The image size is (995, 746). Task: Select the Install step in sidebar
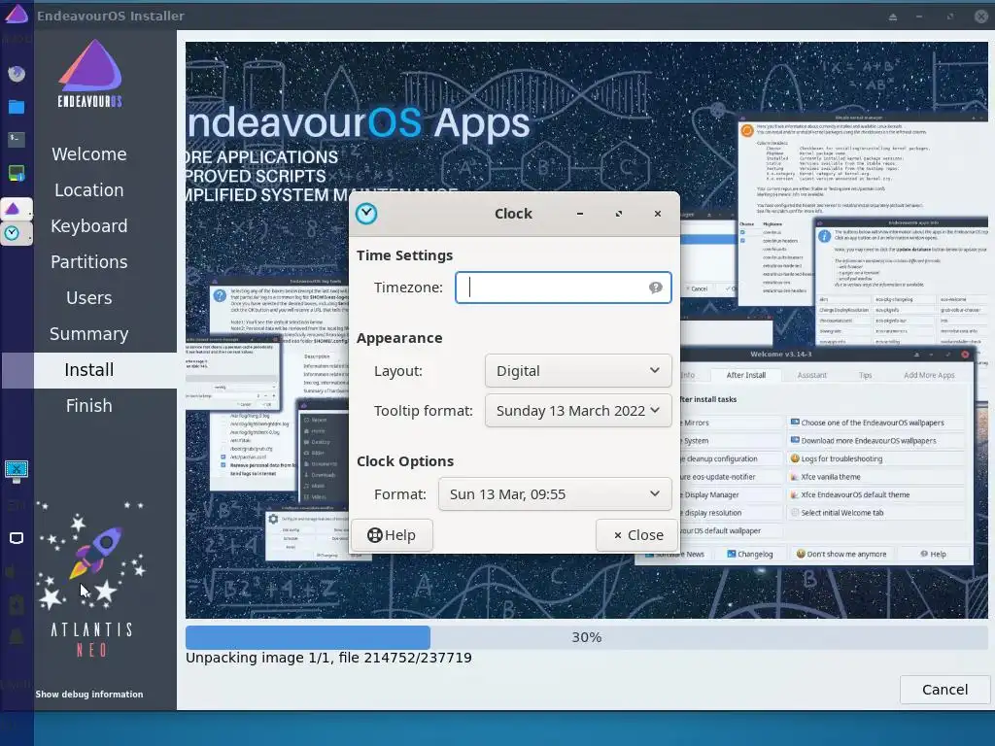click(x=89, y=370)
